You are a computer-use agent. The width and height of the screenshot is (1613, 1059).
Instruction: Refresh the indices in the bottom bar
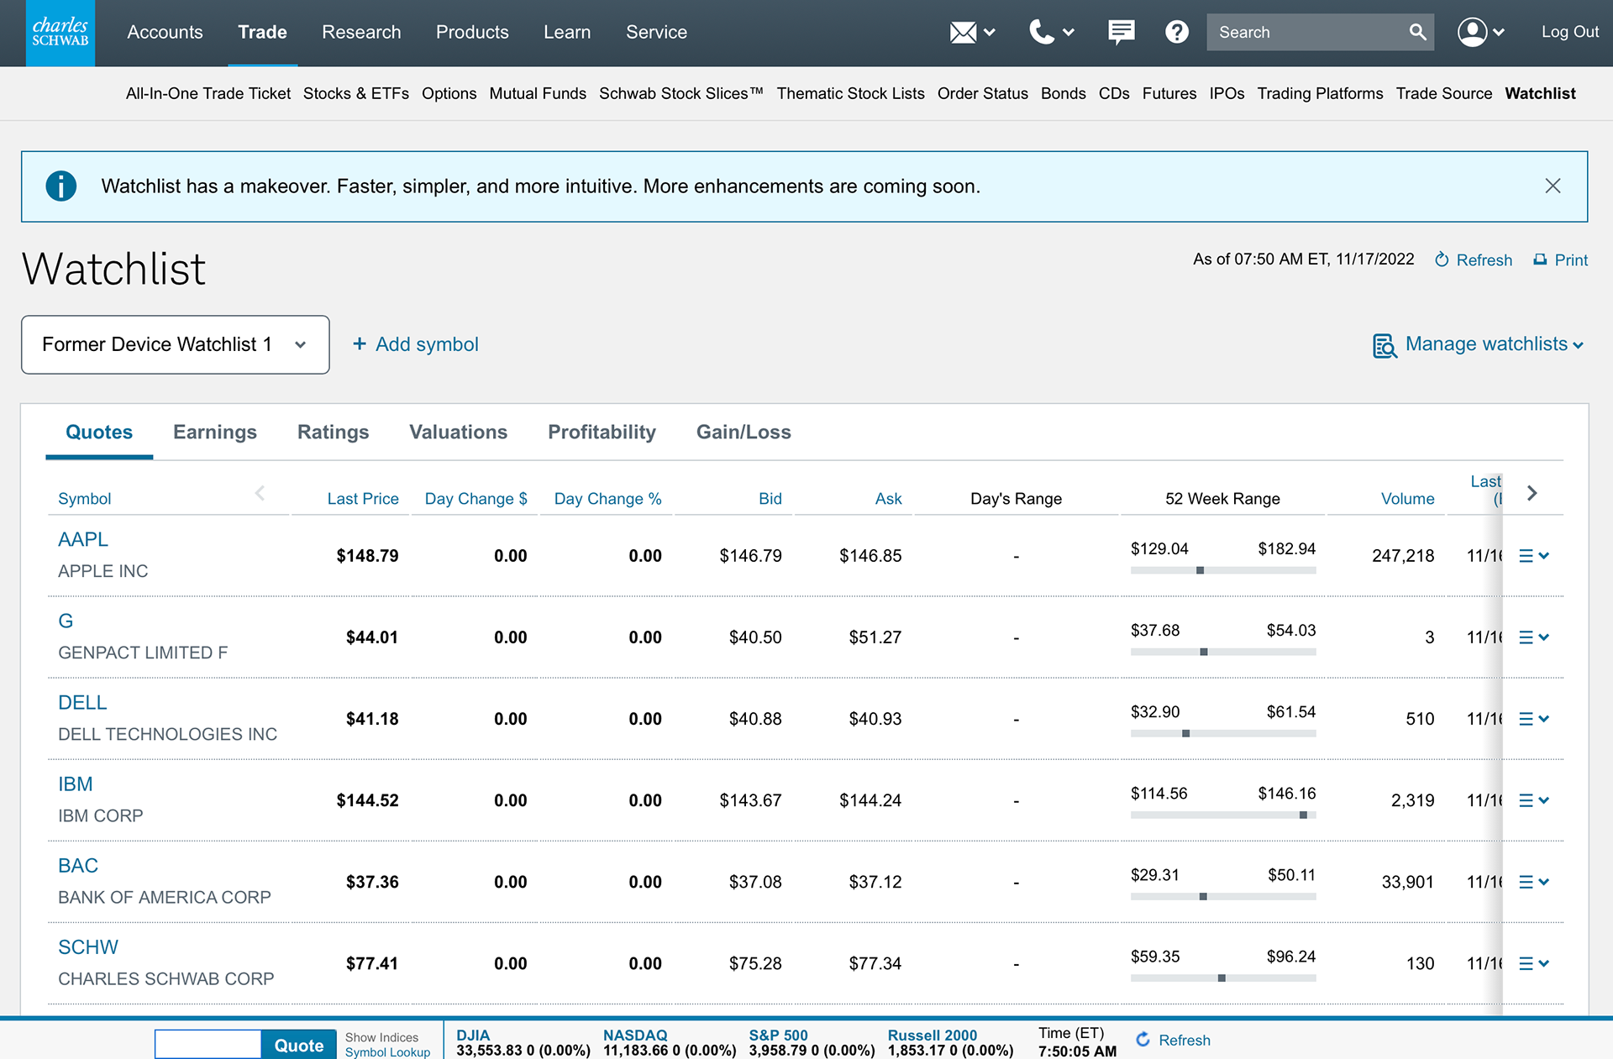tap(1173, 1041)
